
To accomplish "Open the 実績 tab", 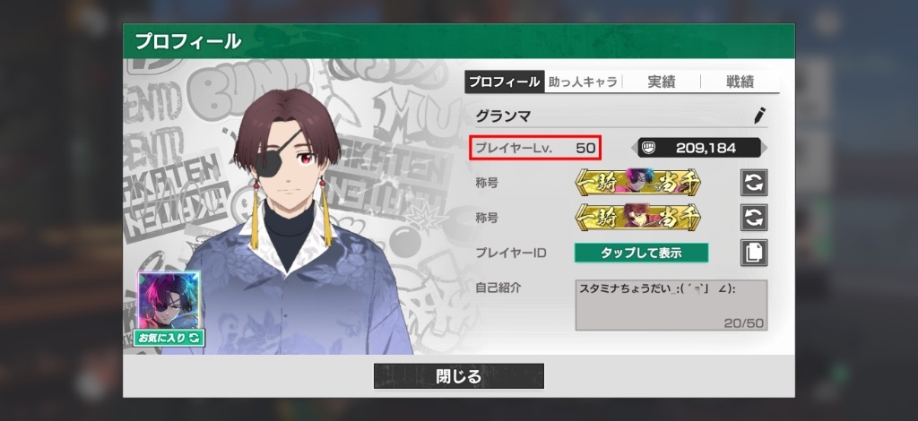I will (x=662, y=82).
